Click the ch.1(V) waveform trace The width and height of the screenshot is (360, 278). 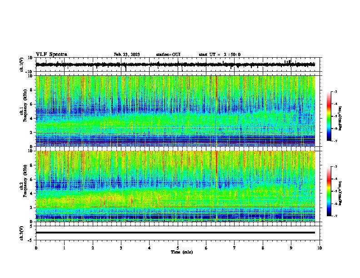pyautogui.click(x=175, y=65)
